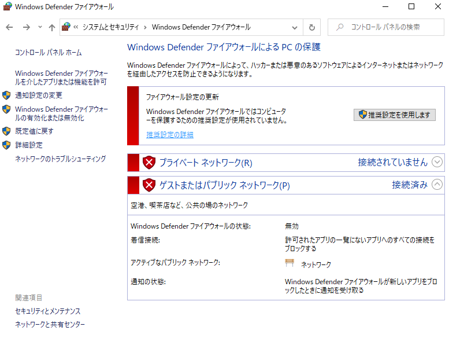Click breadcrumb separator arrow after システムとセキュリティ

click(146, 27)
